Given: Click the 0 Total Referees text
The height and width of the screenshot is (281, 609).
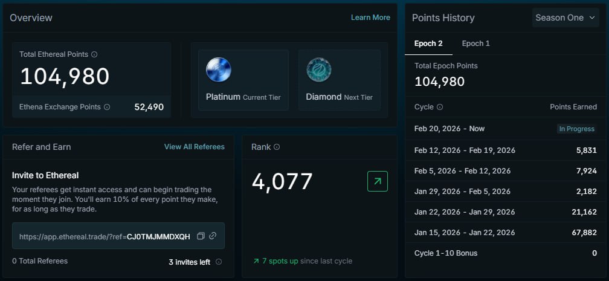Looking at the screenshot, I should 40,261.
